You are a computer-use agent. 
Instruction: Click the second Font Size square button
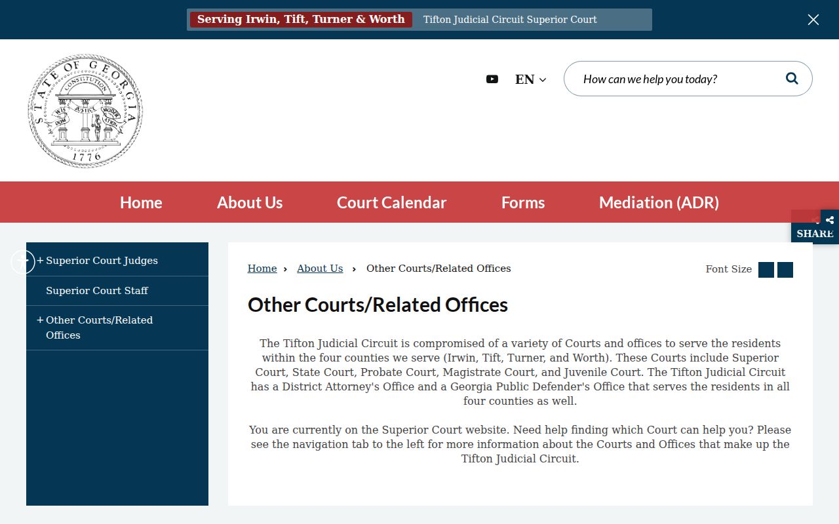[x=785, y=270]
